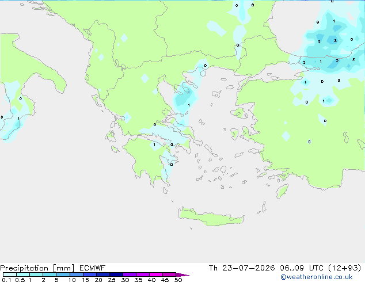Click the legend swatch between 10 and 15
Viewport: 365px width, 282px height.
coord(76,275)
